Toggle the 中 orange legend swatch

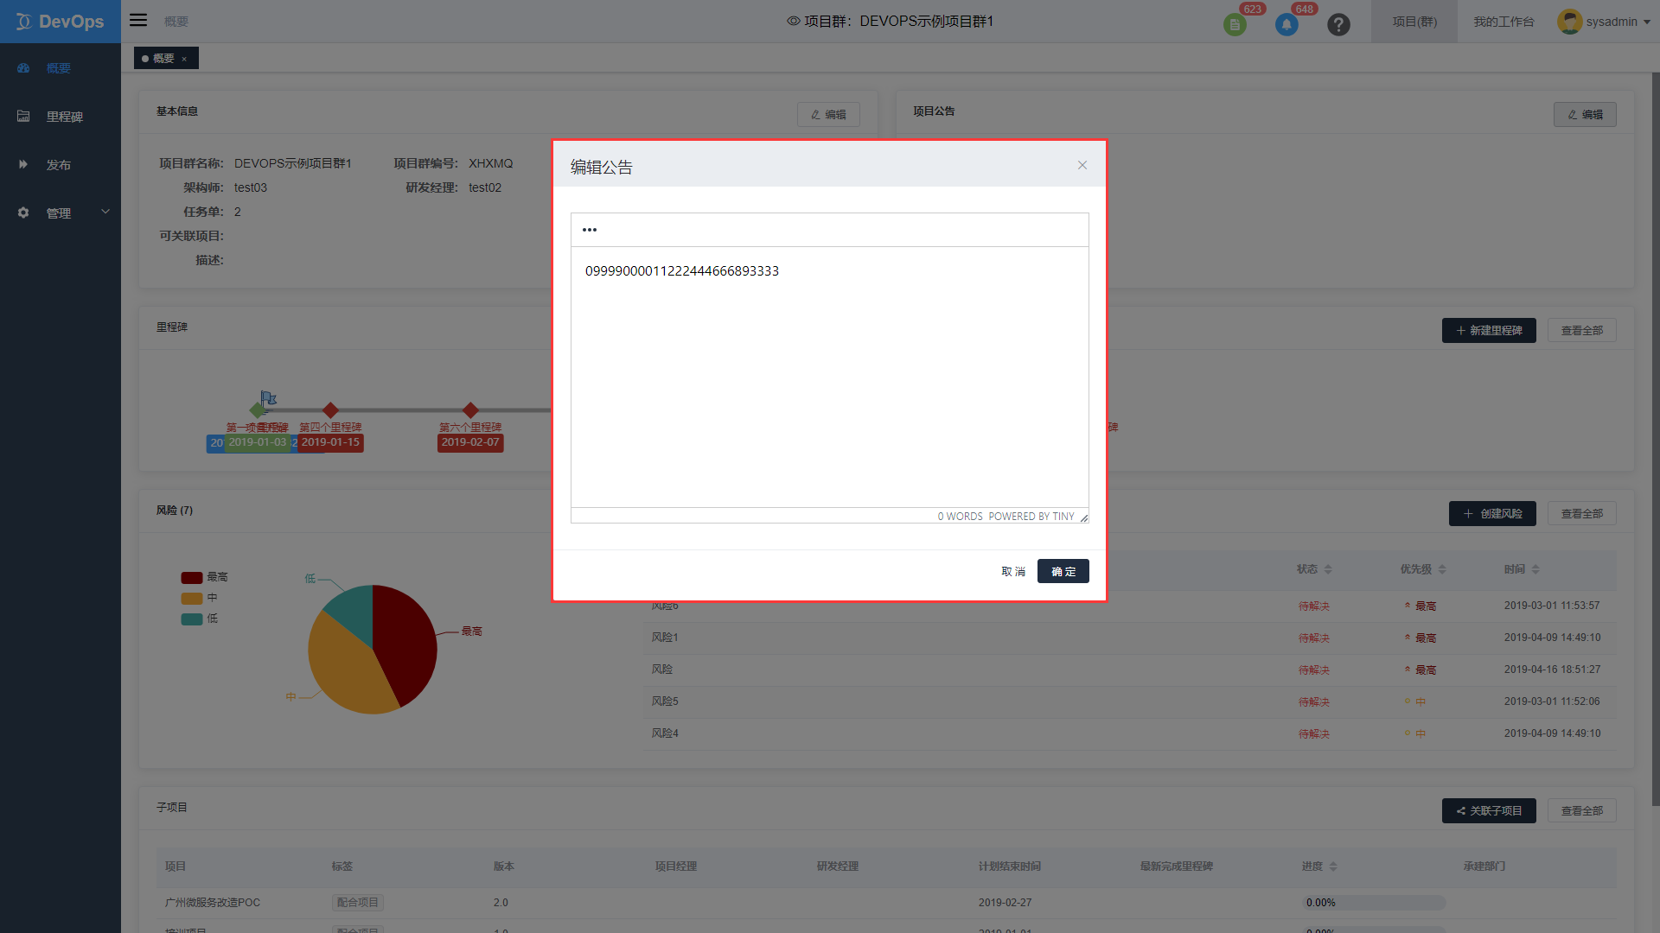(x=192, y=599)
